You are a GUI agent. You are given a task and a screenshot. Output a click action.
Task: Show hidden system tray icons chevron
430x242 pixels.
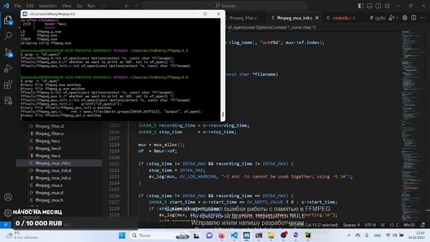pos(349,235)
